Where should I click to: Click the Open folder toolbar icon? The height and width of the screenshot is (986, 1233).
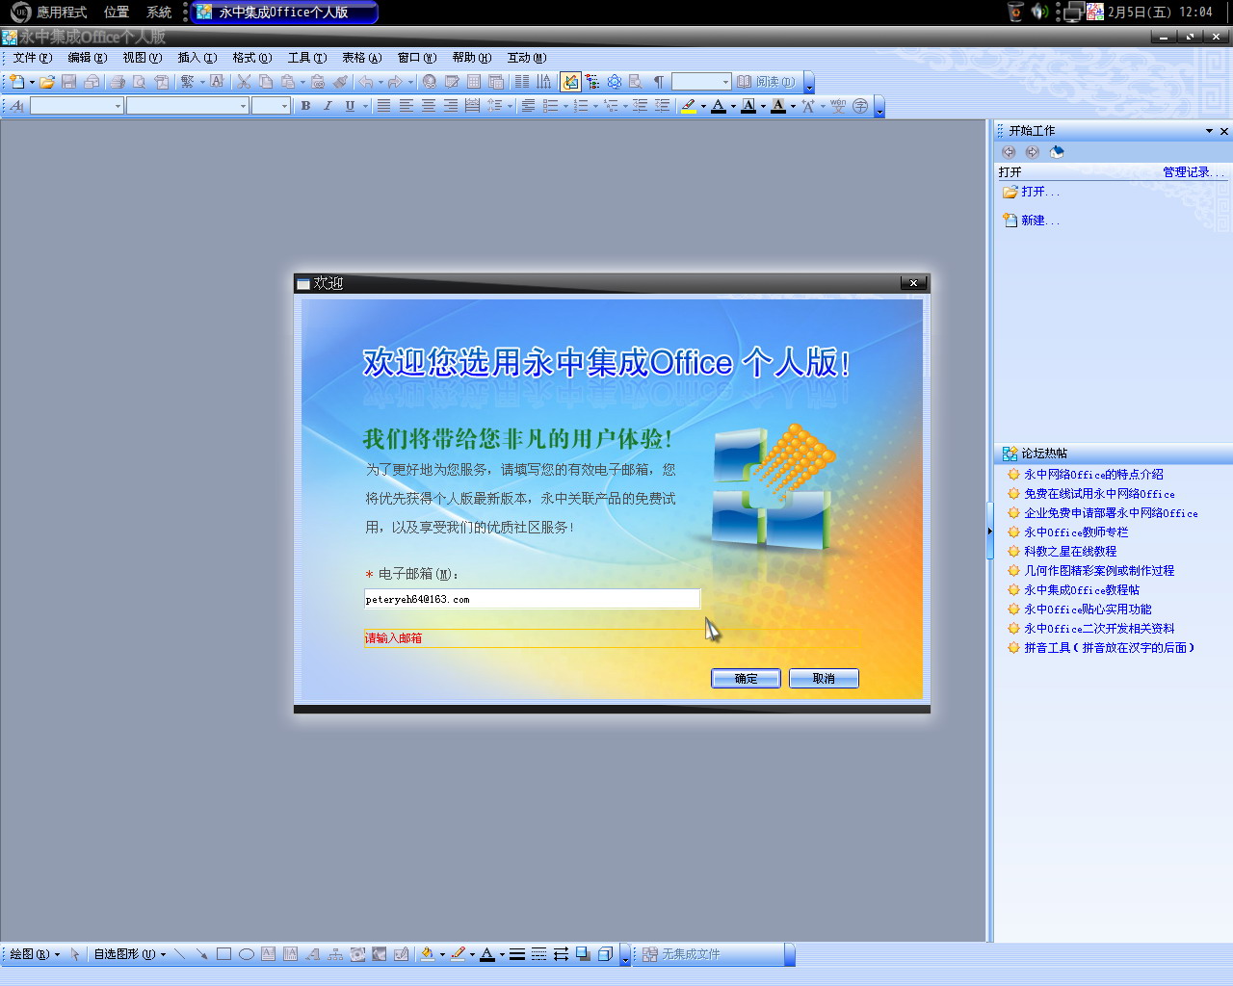47,82
